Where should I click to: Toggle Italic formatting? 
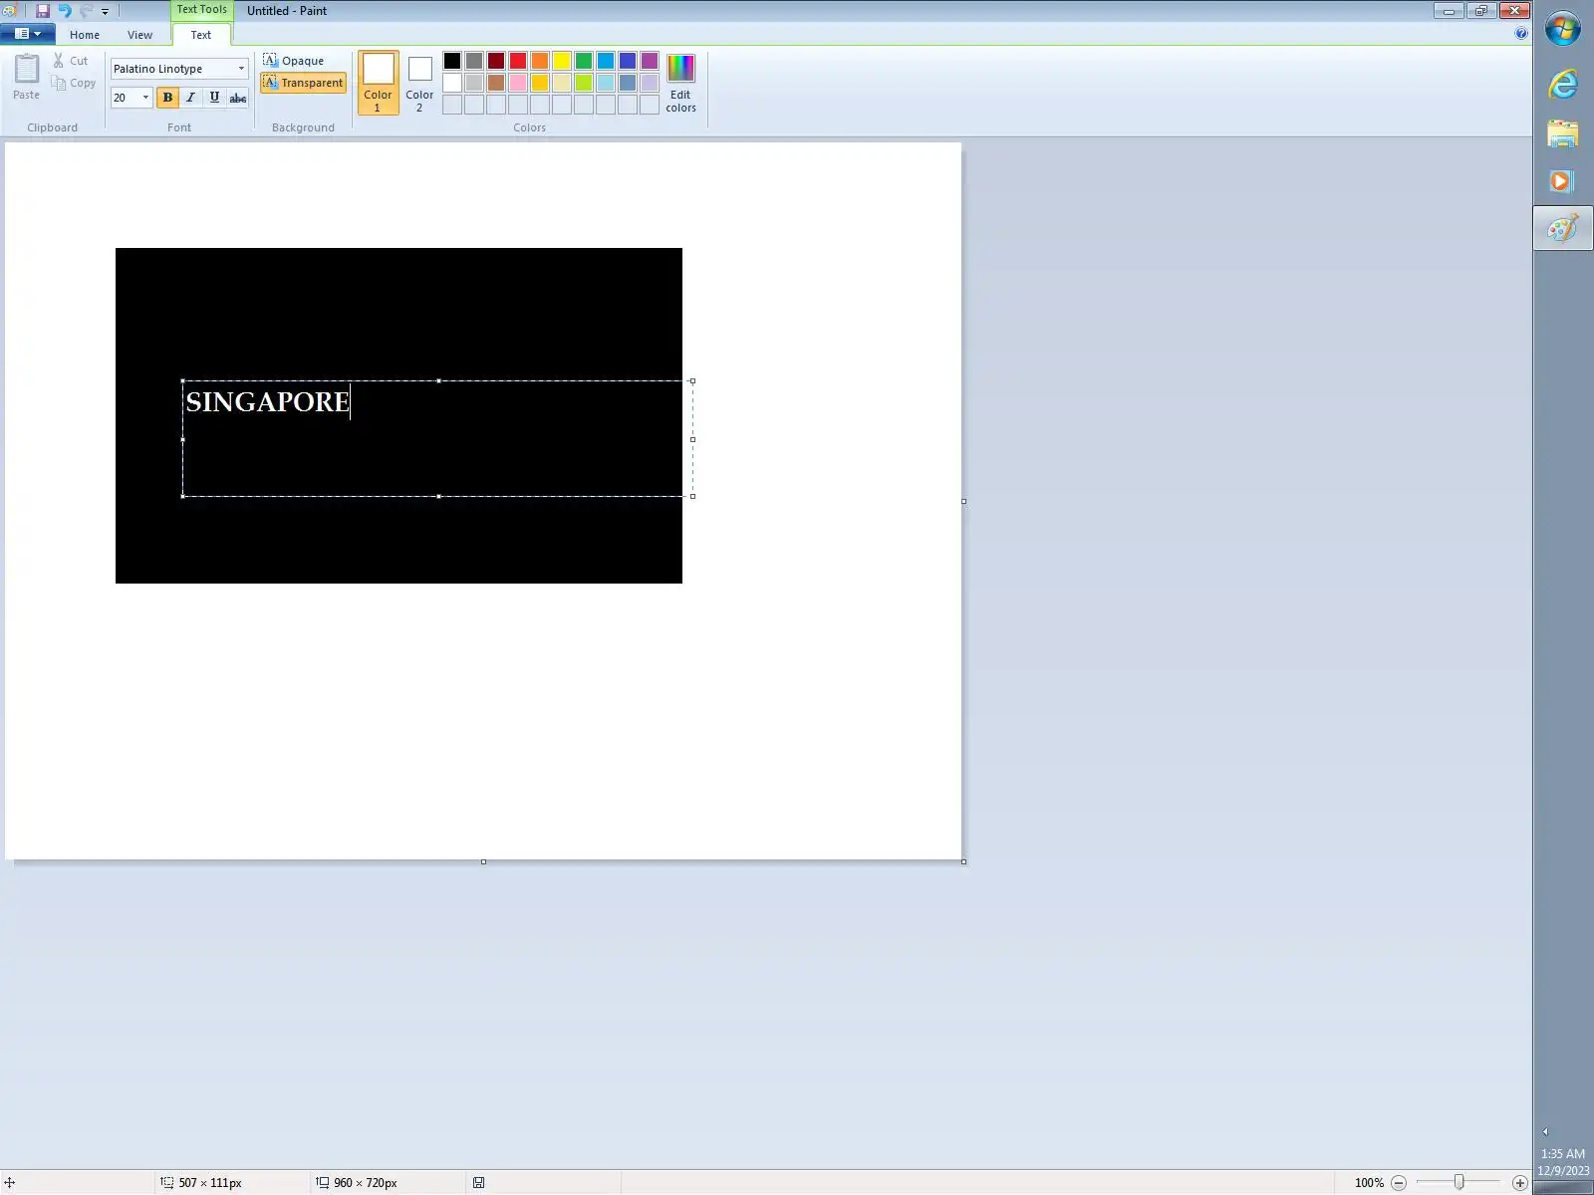tap(190, 98)
